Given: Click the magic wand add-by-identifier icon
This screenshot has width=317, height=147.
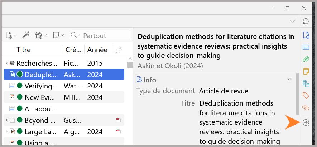Looking at the screenshot, I should (26, 35).
